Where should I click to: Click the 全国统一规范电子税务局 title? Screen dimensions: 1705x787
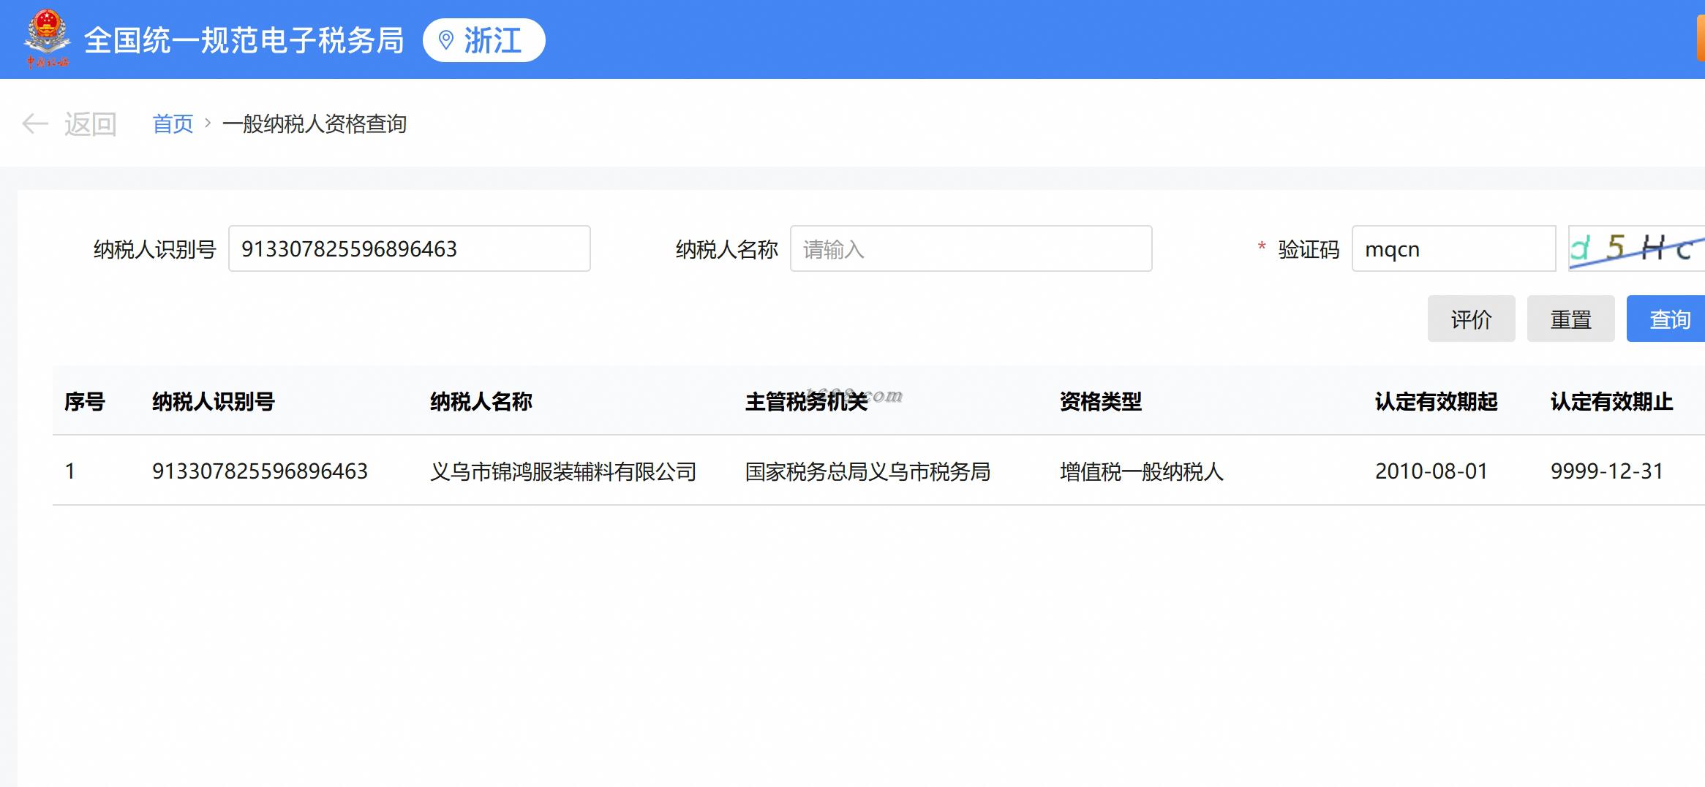(244, 40)
